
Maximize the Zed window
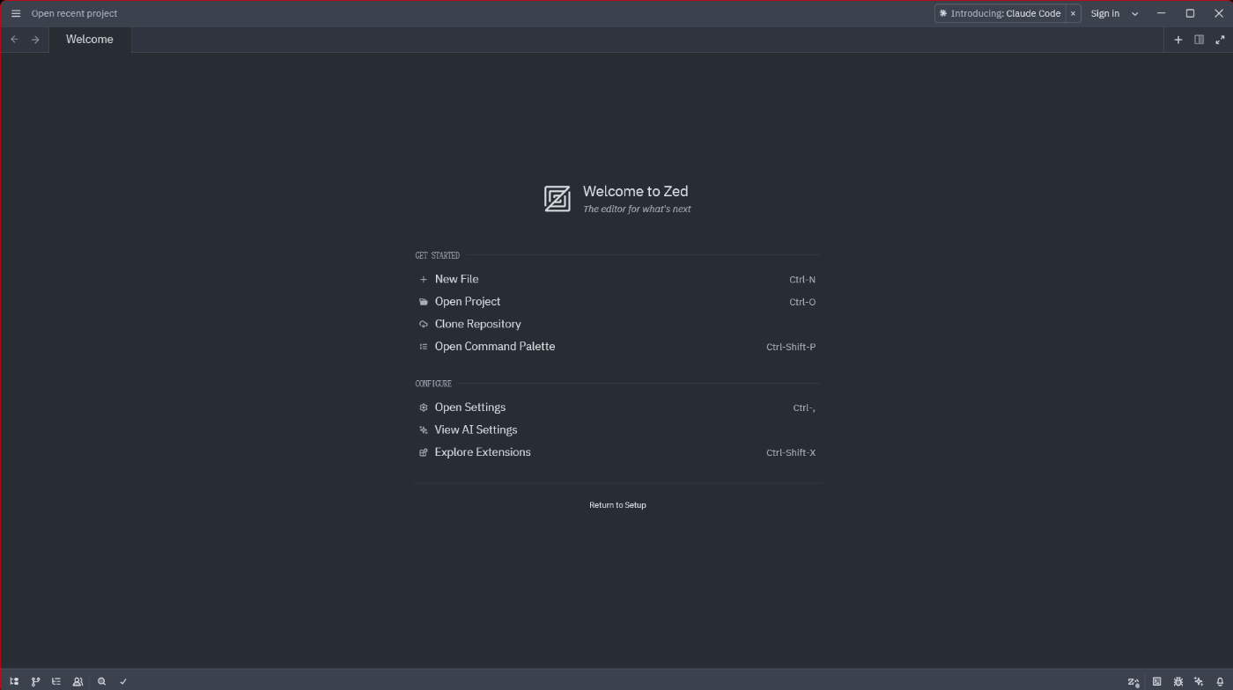(1190, 13)
